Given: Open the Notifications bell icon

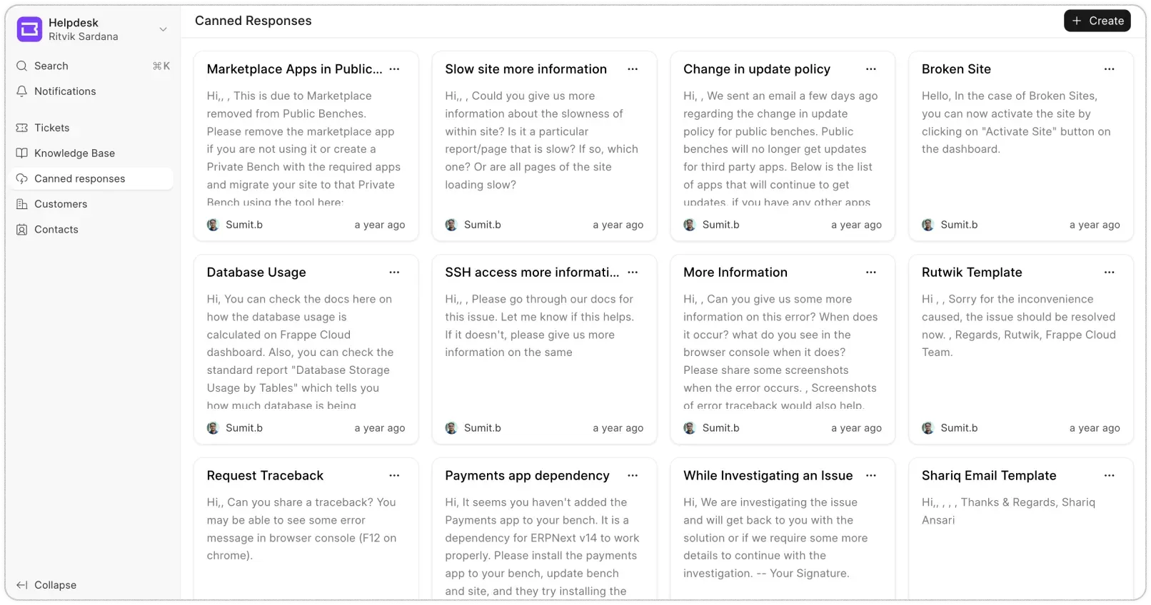Looking at the screenshot, I should (22, 91).
